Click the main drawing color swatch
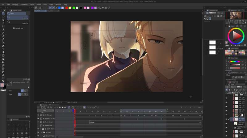Screen dimensions: 247x138 (x=2, y=85)
